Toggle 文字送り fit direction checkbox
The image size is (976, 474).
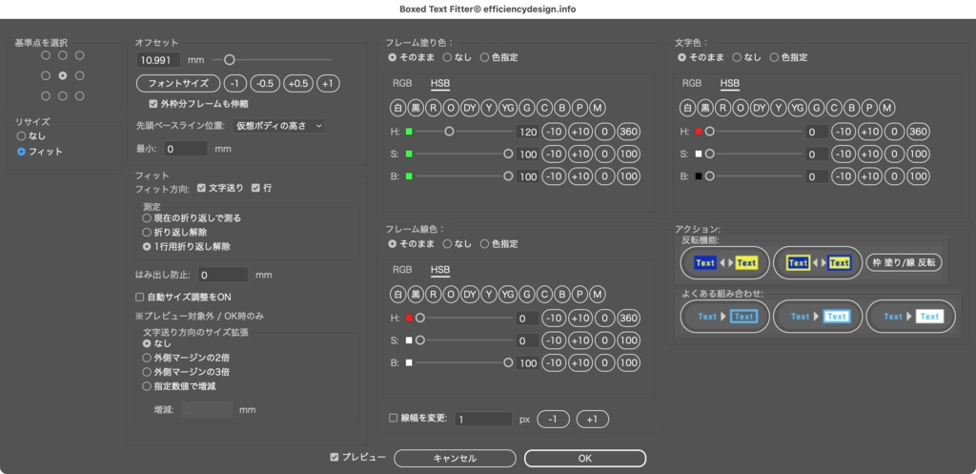[x=220, y=188]
